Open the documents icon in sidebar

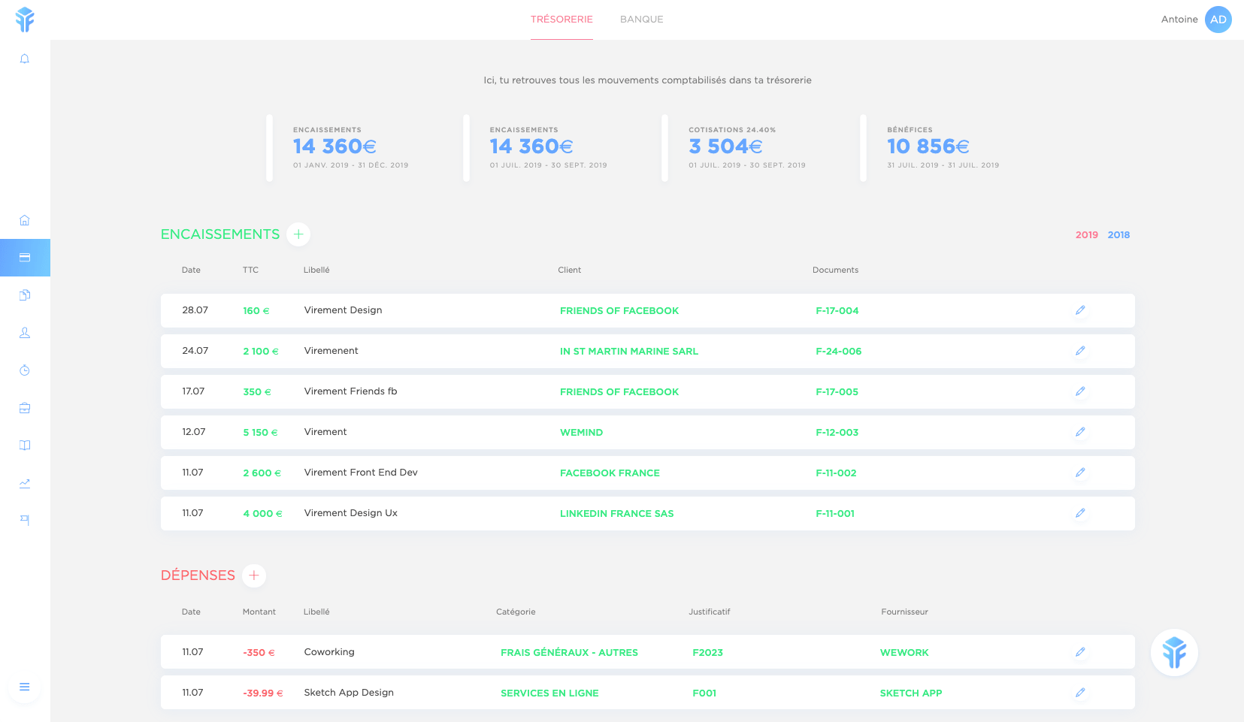click(25, 295)
